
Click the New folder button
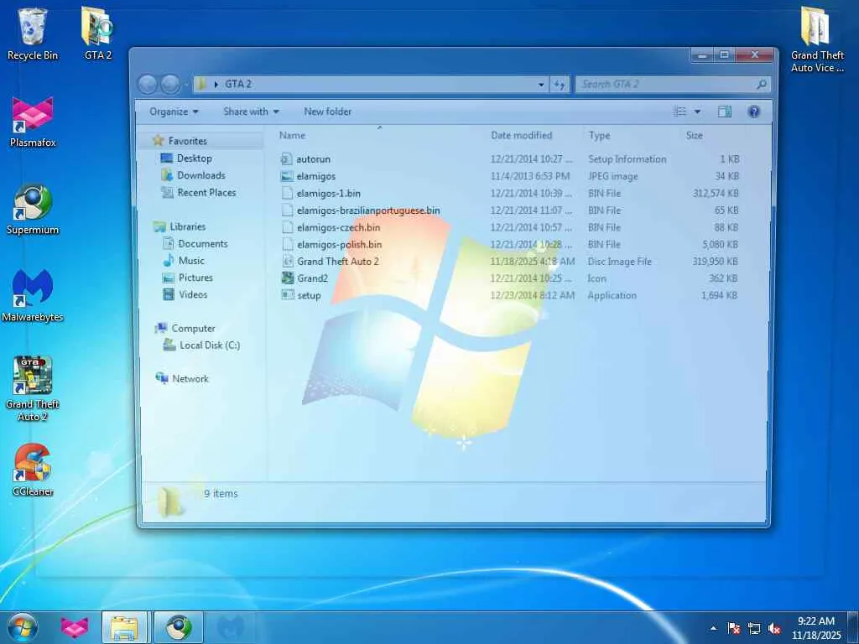[x=328, y=112]
